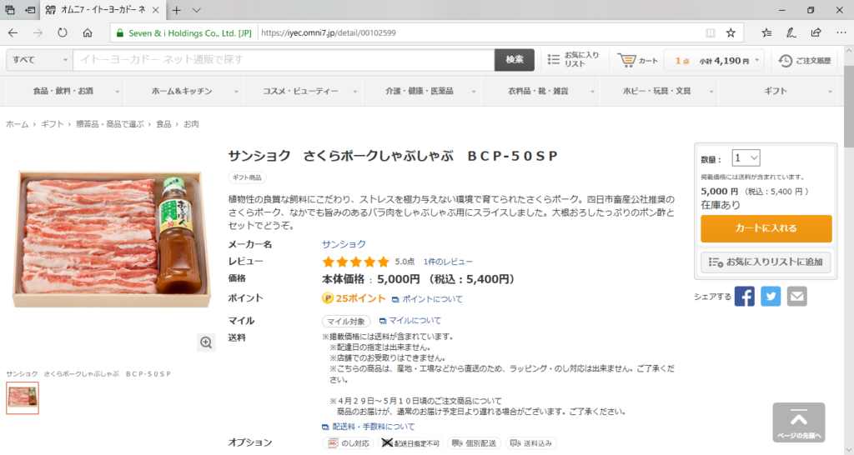Open 食品・飲料・お酒 menu
Viewport: 854px width, 455px height.
coord(65,91)
